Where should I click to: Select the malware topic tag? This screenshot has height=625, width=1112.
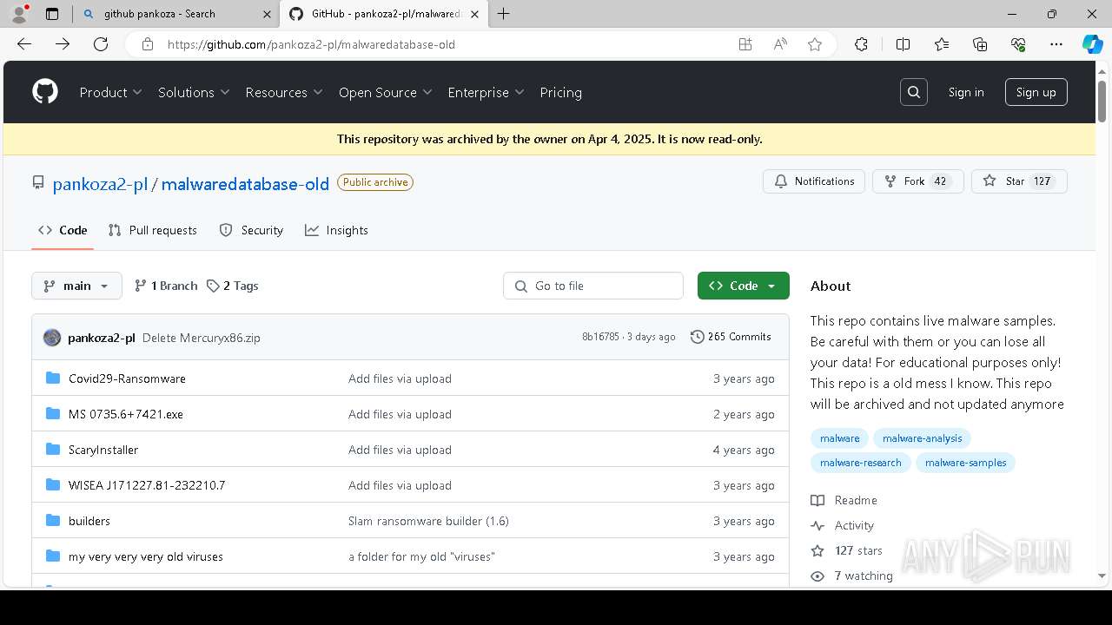coord(840,438)
